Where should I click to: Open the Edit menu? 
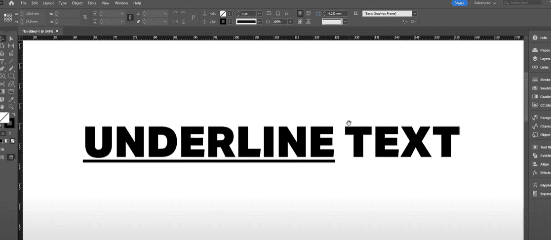(35, 3)
